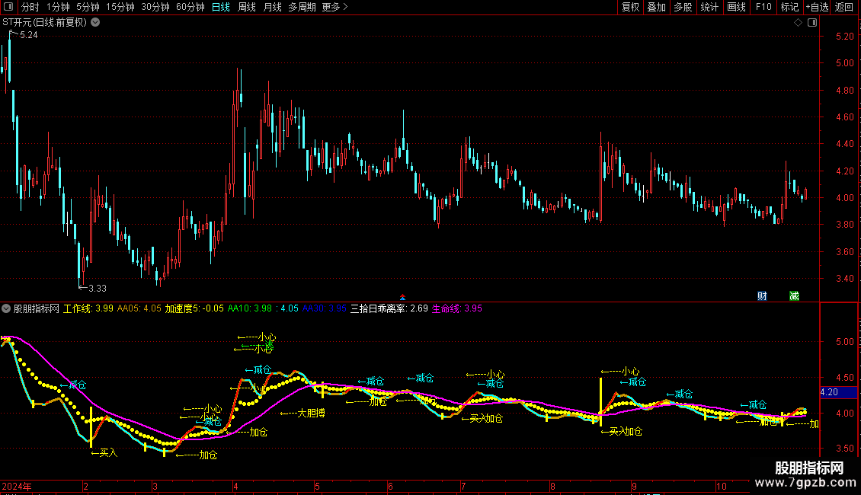Select the 1分钟 period tab
Screen dimensions: 861x495
click(x=58, y=7)
